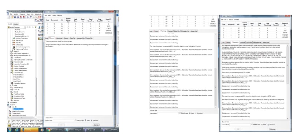Viewport: 293px width, 134px height.
Task: Expand the History Output Requests node
Action: point(11,55)
